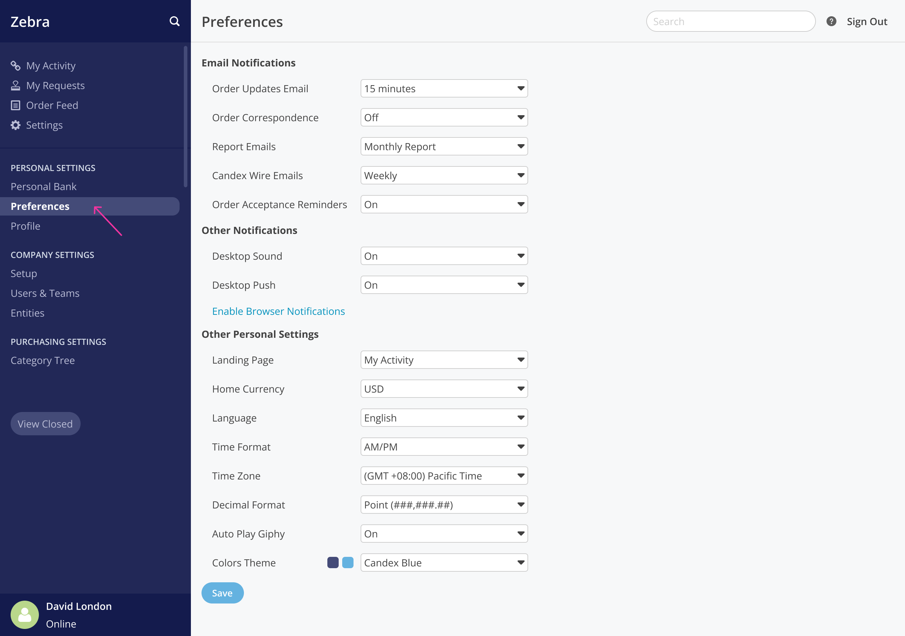Switch Order Acceptance Reminders On selector
The image size is (905, 636).
tap(444, 205)
